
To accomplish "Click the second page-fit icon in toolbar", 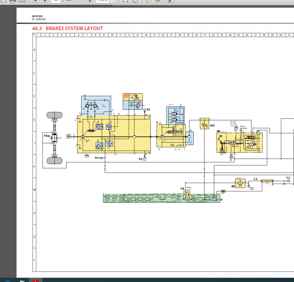I will 135,1.
